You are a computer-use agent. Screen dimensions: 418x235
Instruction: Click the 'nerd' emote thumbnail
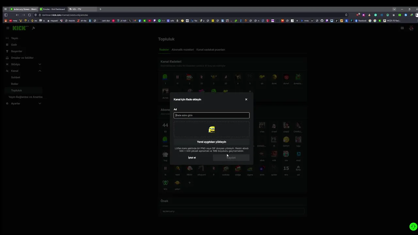[x=177, y=168]
